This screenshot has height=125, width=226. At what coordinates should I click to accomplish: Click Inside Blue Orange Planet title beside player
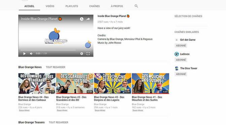[113, 16]
